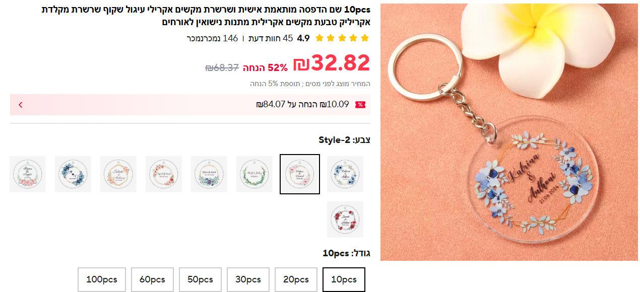Pick the outlined pink Style-2 swatch
The height and width of the screenshot is (292, 640).
(x=300, y=174)
